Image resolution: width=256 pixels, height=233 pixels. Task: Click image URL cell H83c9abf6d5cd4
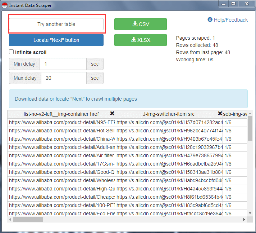pos(169,205)
